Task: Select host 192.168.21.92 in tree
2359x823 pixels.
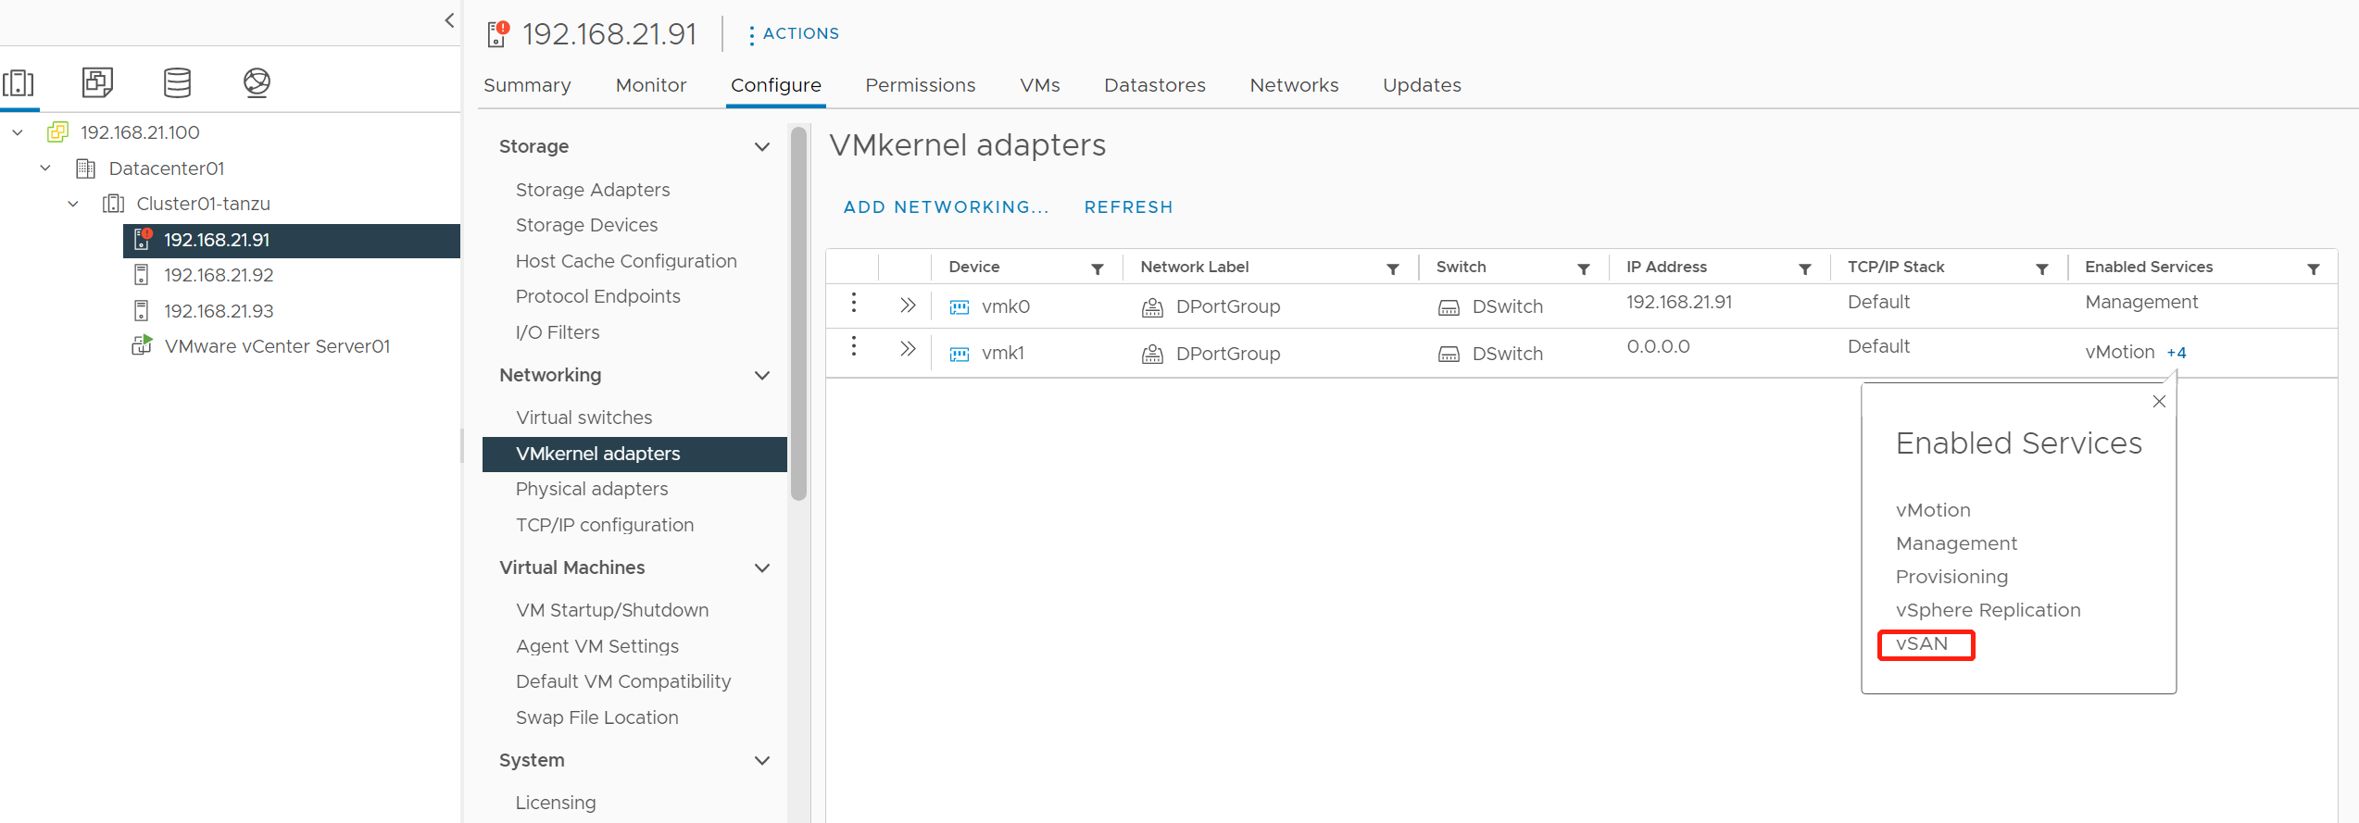Action: 219,275
